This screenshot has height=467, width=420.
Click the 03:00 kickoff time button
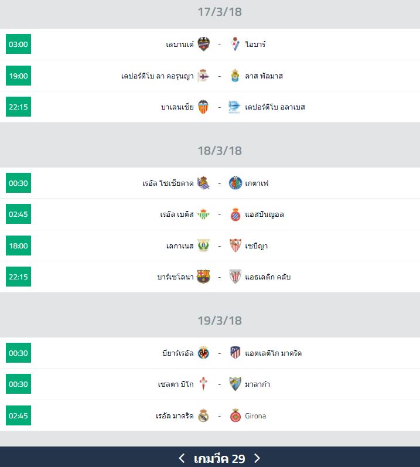click(x=18, y=44)
